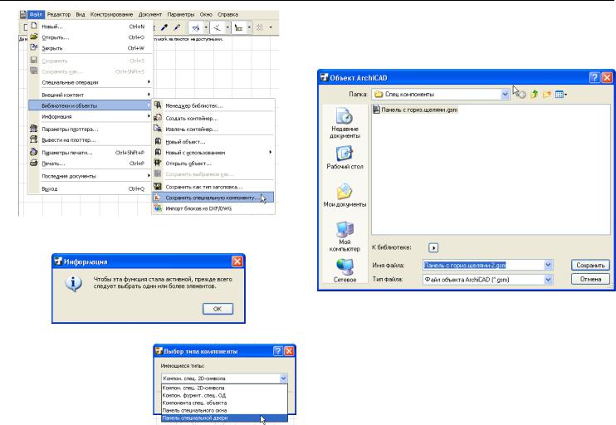
Task: Open the Документ menu
Action: tap(150, 15)
